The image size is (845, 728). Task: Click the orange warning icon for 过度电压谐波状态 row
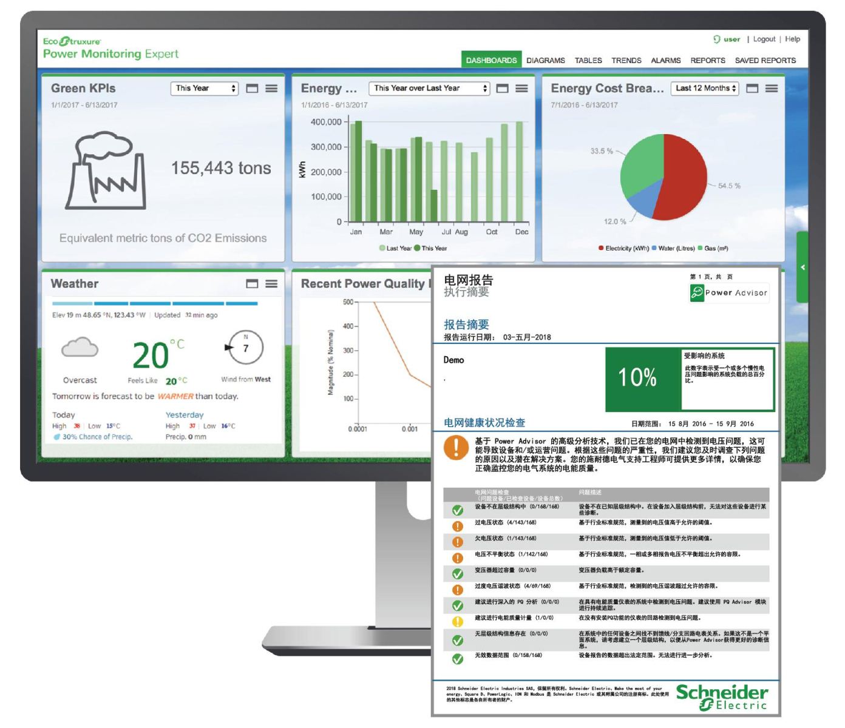pos(458,589)
